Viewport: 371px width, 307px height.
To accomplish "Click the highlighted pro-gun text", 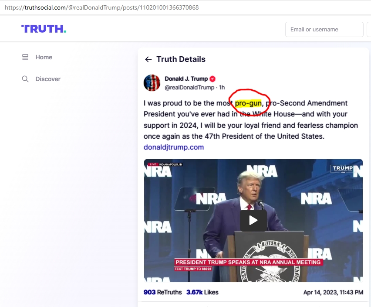I will point(248,103).
